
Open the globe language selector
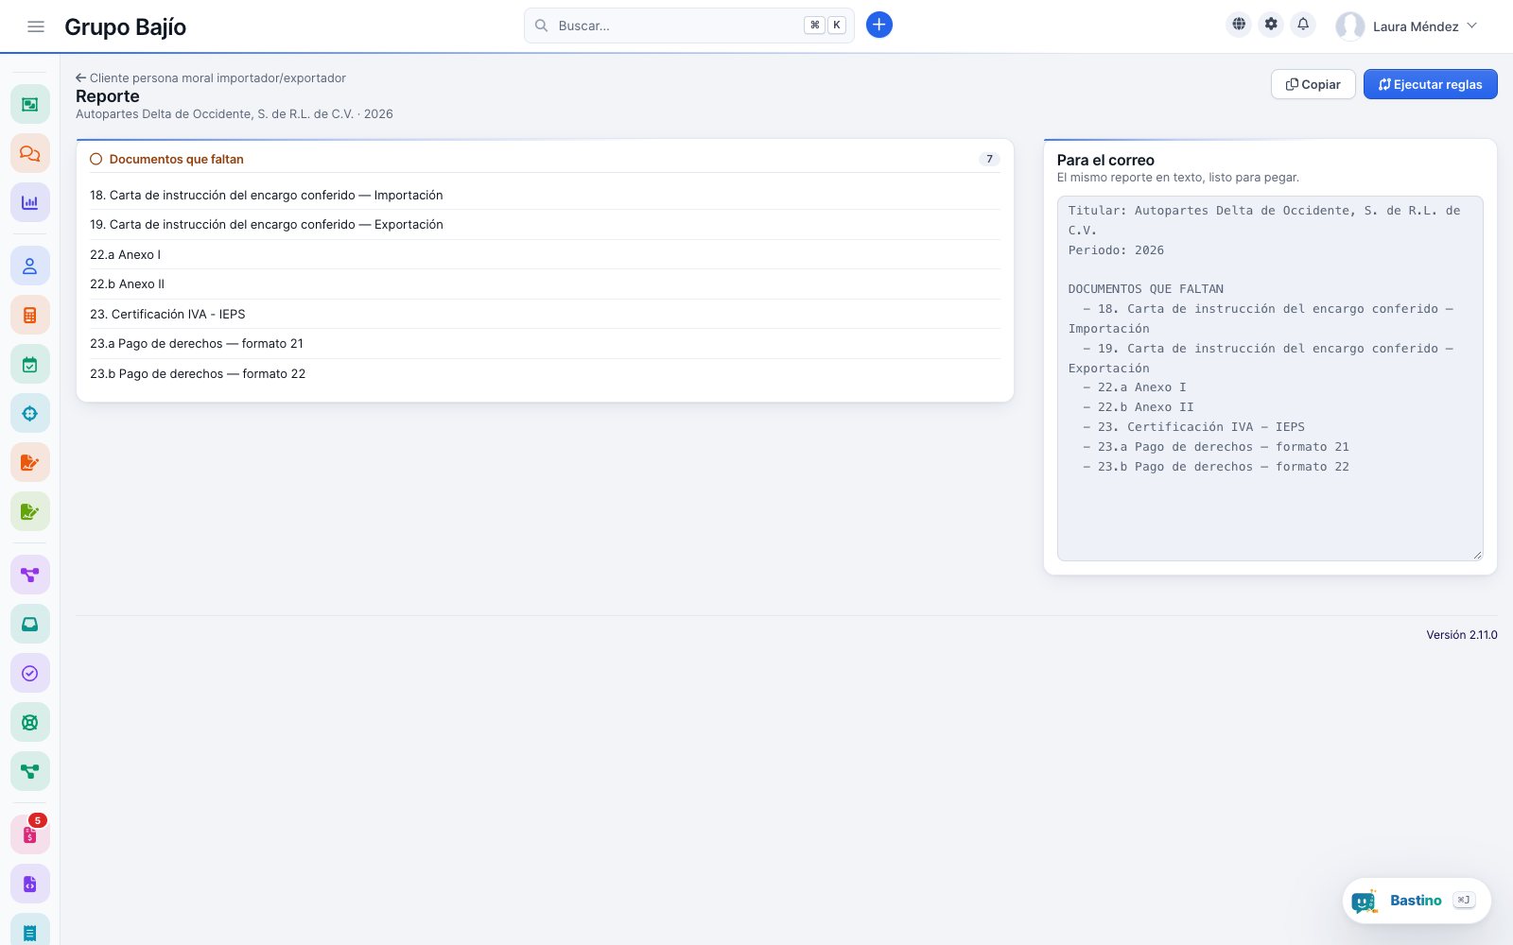[x=1239, y=25]
